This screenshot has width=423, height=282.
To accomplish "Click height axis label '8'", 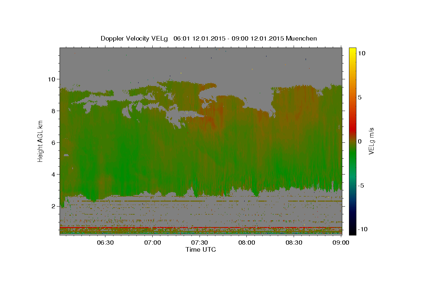I will click(54, 111).
